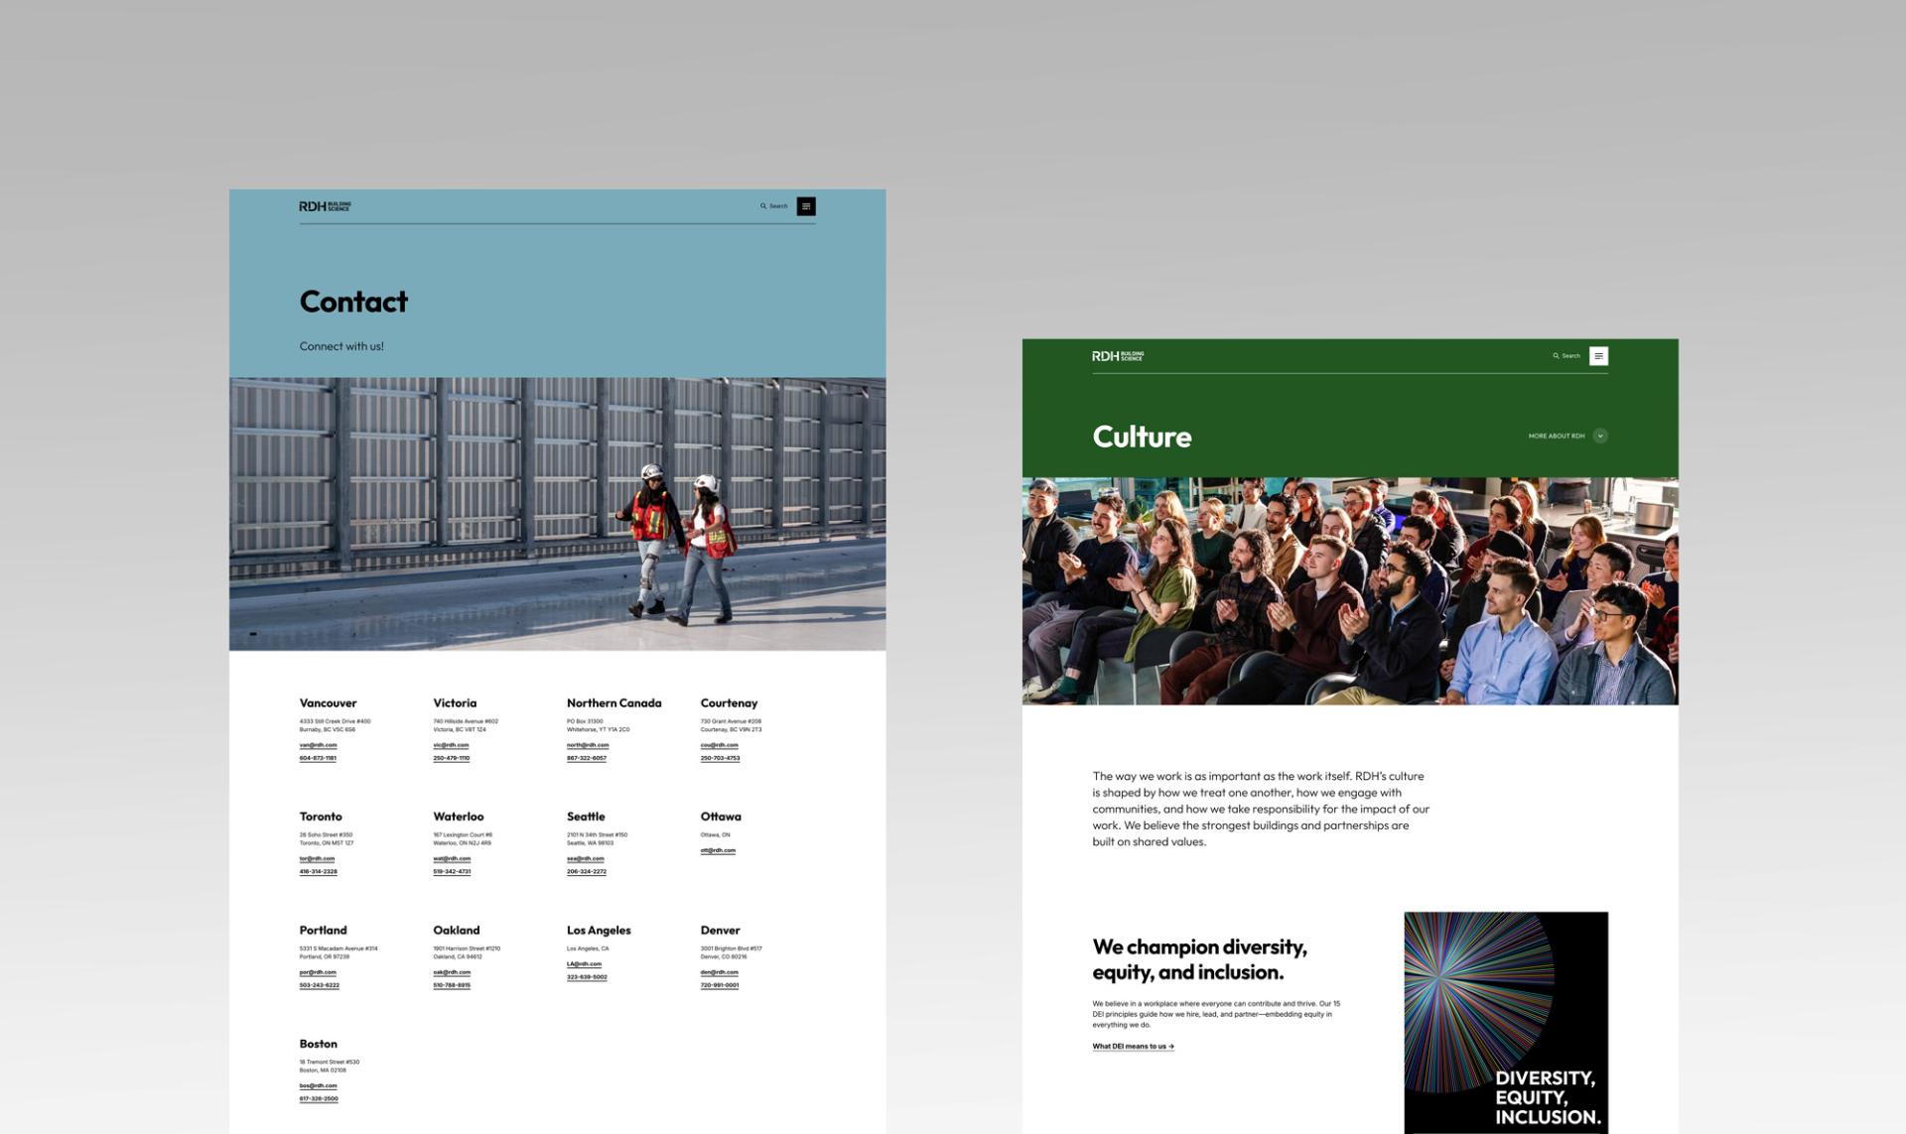Click the audience photo on the Culture page
Image resolution: width=1906 pixels, height=1134 pixels.
click(1350, 591)
